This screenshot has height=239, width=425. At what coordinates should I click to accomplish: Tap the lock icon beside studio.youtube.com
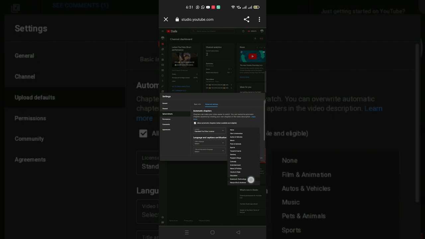pos(177,20)
